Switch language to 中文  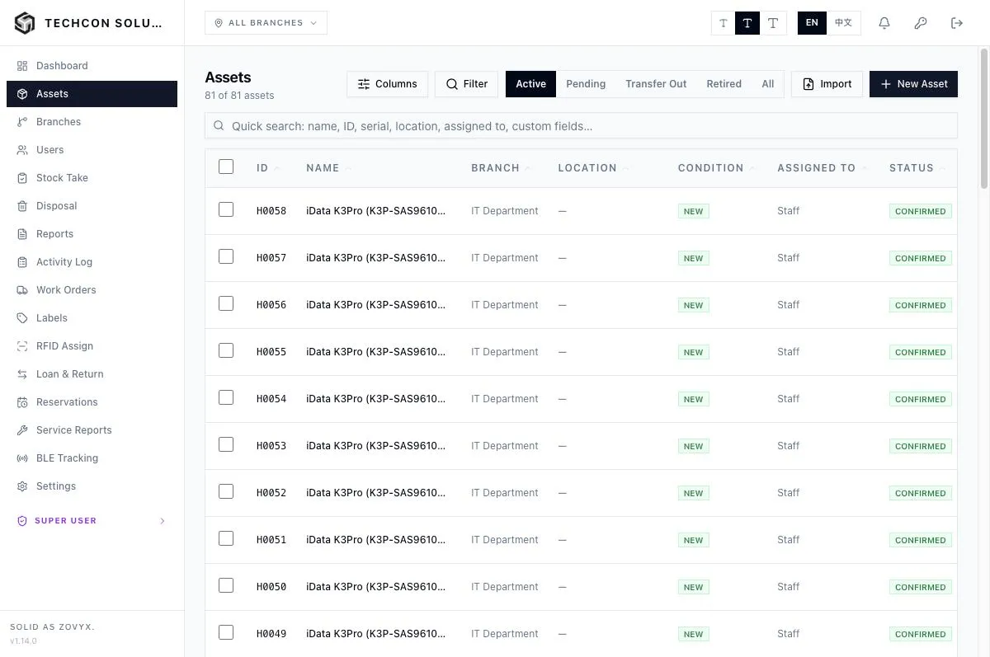coord(843,23)
